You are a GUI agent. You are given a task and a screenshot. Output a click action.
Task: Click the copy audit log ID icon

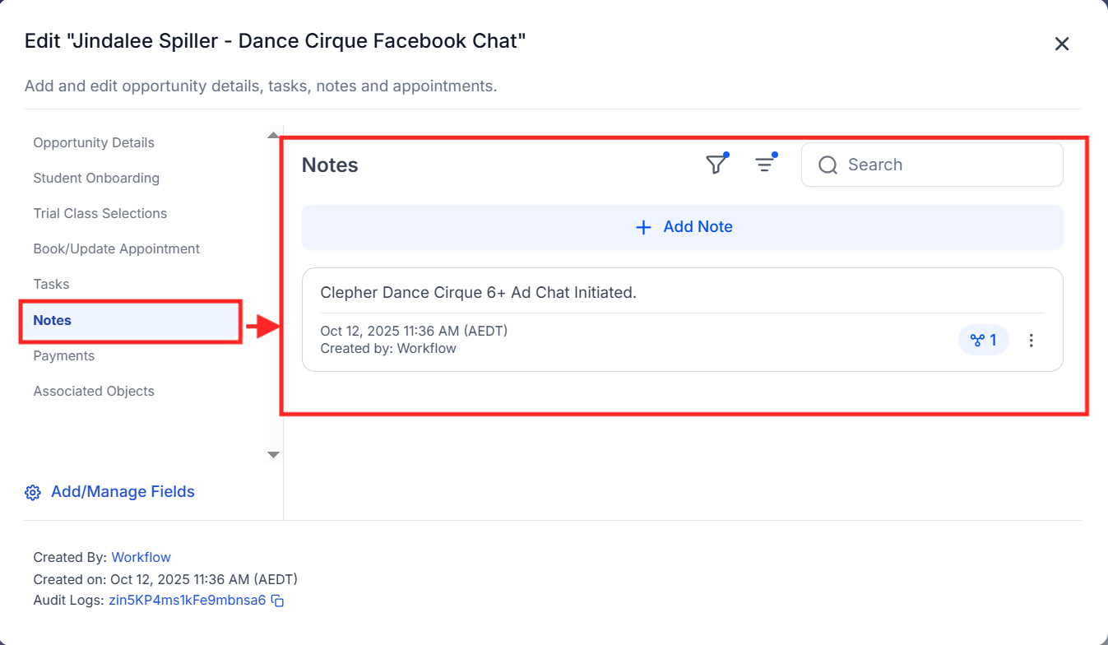pos(278,601)
